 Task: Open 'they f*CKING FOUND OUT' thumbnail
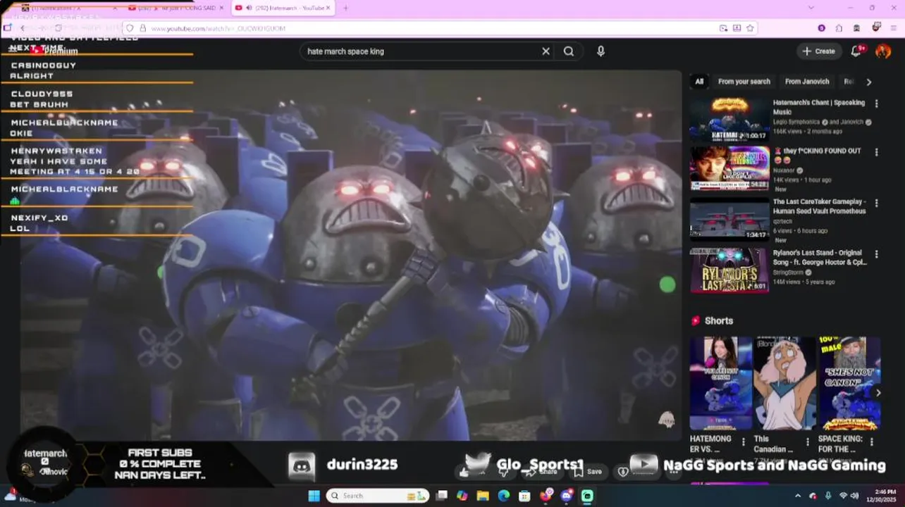click(x=729, y=169)
